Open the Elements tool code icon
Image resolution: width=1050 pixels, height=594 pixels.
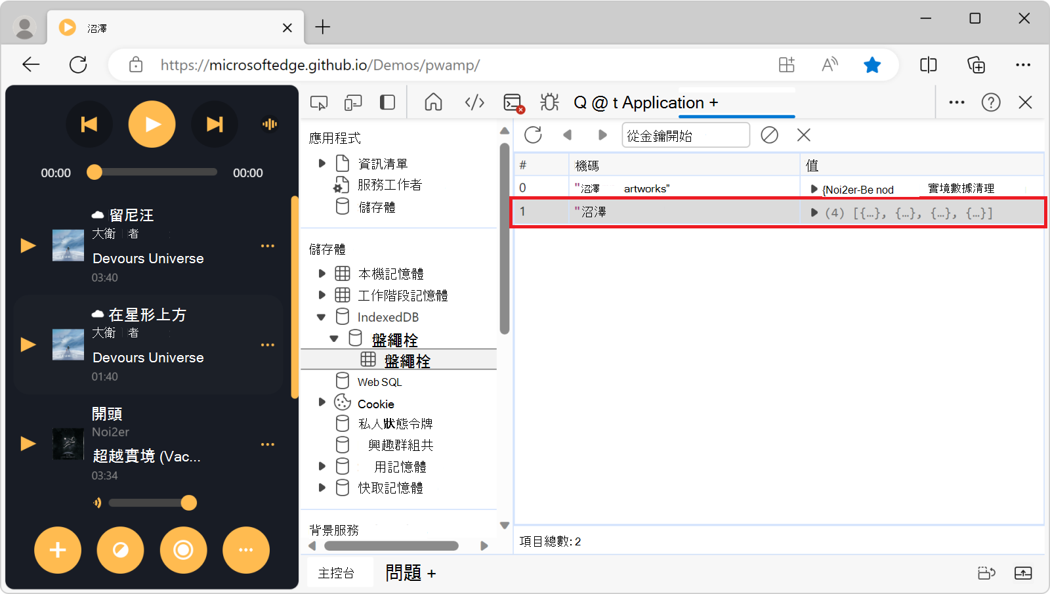(474, 102)
